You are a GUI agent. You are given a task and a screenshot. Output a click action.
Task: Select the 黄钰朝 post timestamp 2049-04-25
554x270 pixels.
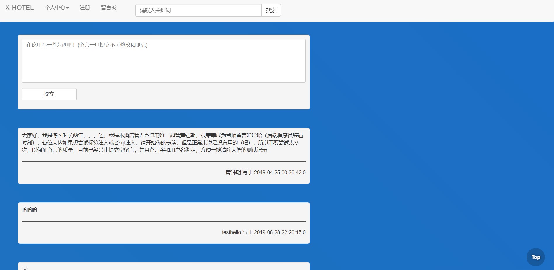(x=280, y=173)
